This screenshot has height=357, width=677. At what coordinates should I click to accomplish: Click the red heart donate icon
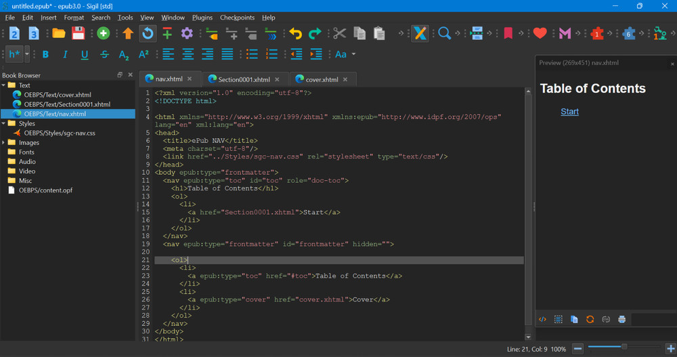coord(540,33)
